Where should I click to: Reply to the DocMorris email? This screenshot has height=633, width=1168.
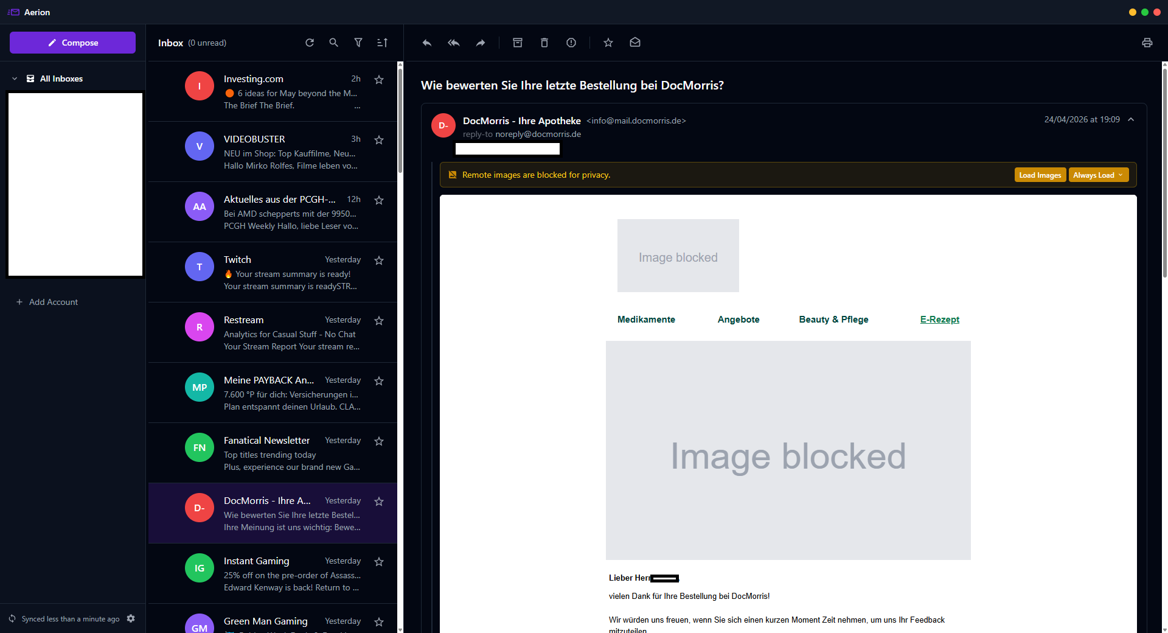pyautogui.click(x=427, y=43)
